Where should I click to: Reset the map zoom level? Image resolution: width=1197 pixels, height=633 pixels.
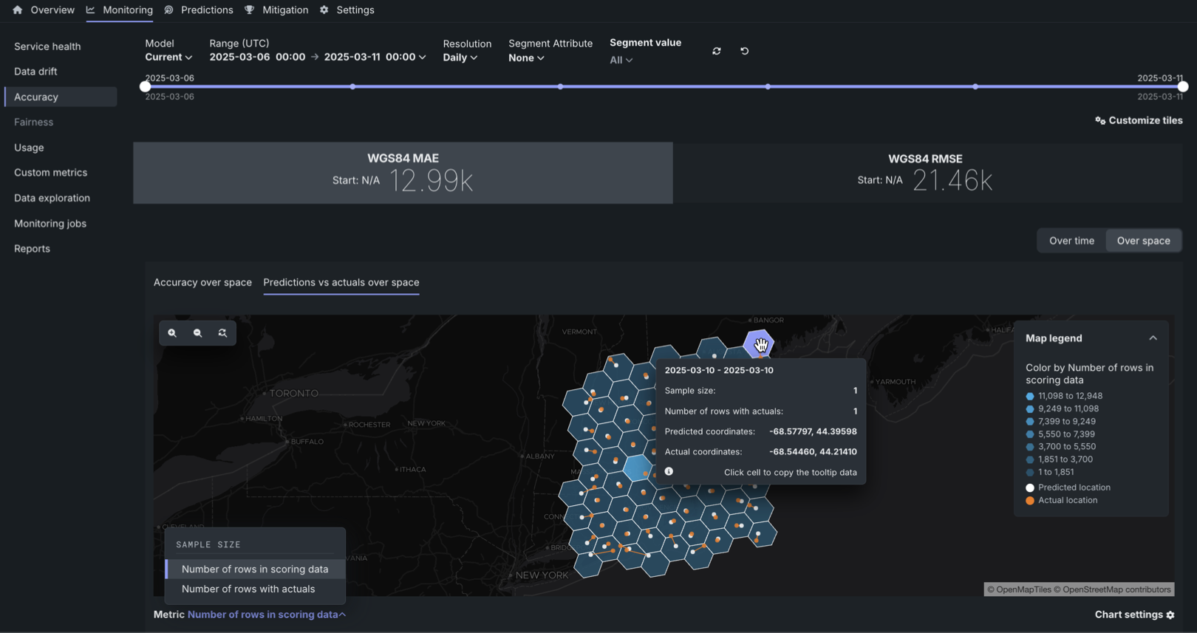(222, 333)
